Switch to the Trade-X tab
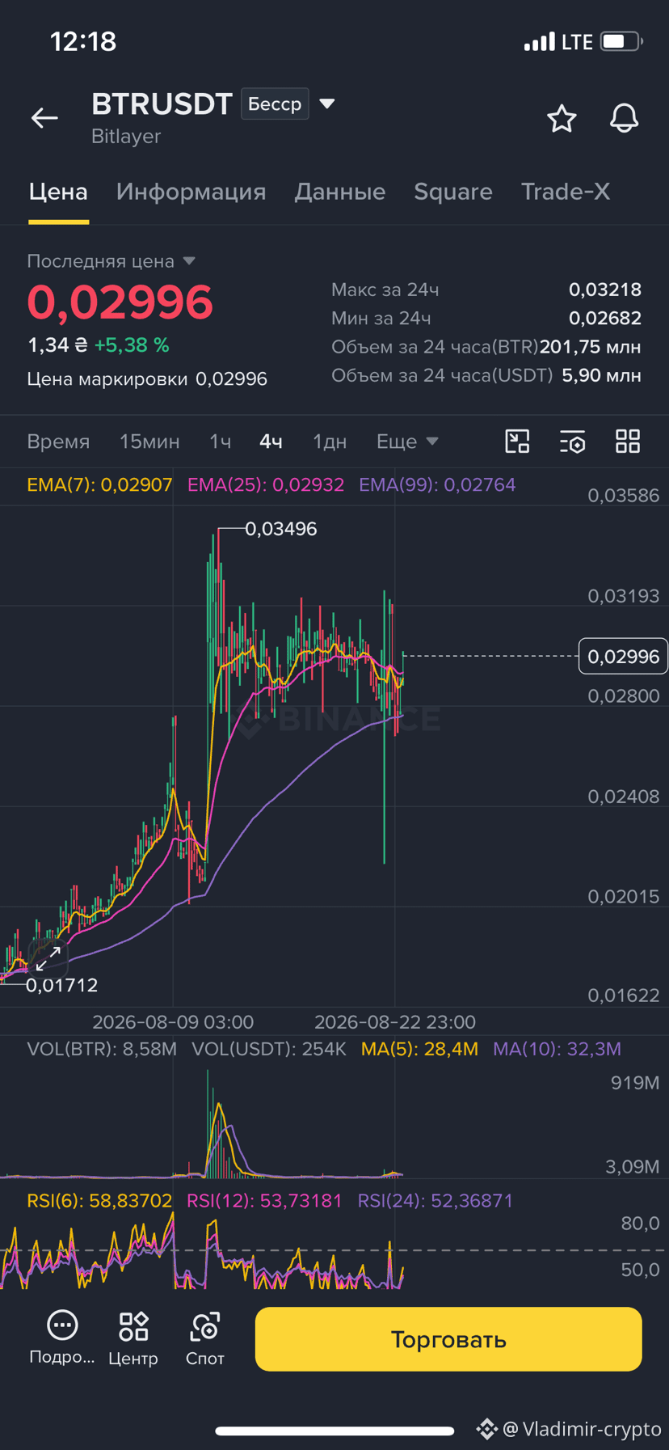The height and width of the screenshot is (1450, 669). click(565, 192)
